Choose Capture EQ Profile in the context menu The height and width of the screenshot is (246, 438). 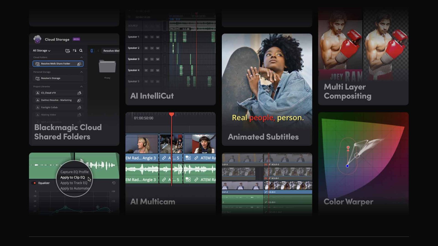click(x=74, y=172)
